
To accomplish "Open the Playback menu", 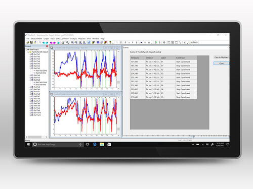I will point(82,39).
